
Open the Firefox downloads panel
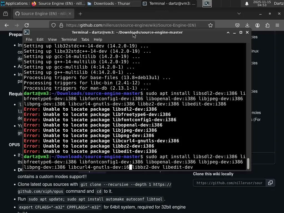coord(247,25)
